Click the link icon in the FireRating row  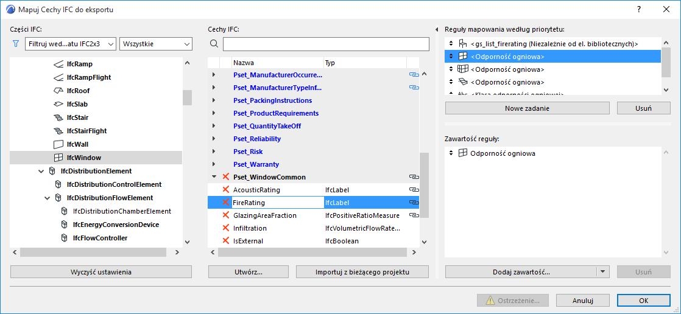(x=414, y=203)
